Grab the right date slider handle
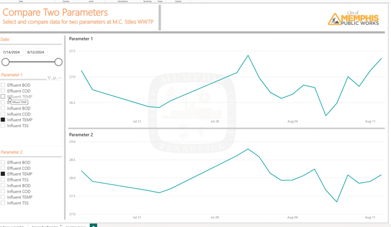391x227 pixels. [58, 62]
